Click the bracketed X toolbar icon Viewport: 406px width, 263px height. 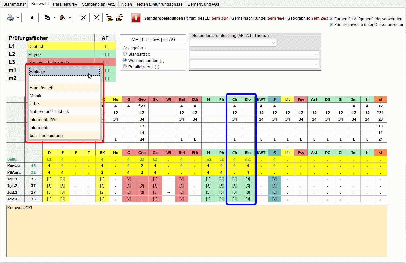[x=83, y=18]
